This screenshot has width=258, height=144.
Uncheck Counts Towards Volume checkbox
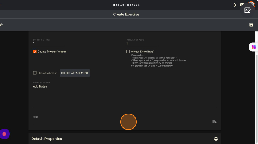point(35,52)
